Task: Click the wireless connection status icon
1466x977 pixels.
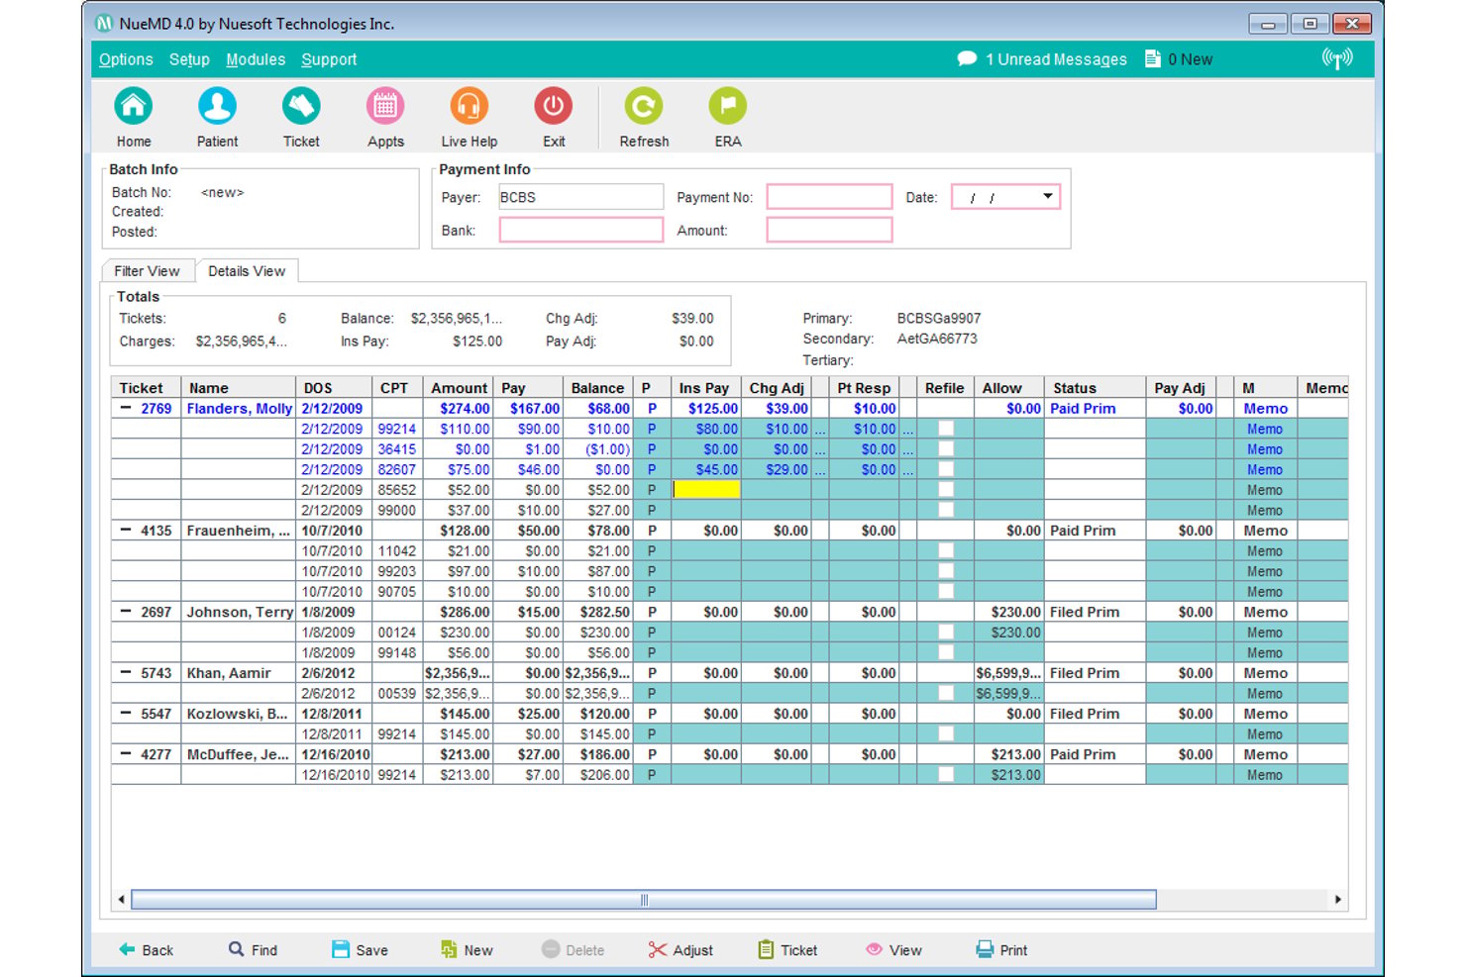Action: [1337, 58]
